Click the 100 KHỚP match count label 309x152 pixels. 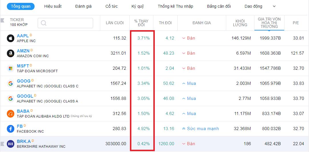19,25
